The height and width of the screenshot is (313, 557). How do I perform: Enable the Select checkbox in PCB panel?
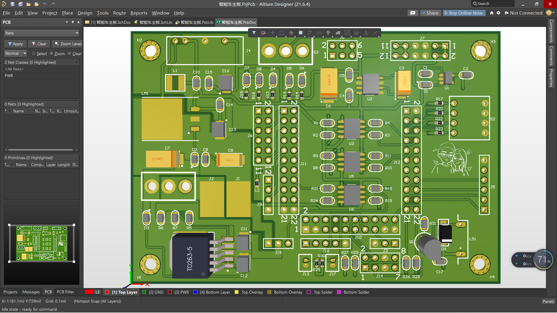pos(33,53)
